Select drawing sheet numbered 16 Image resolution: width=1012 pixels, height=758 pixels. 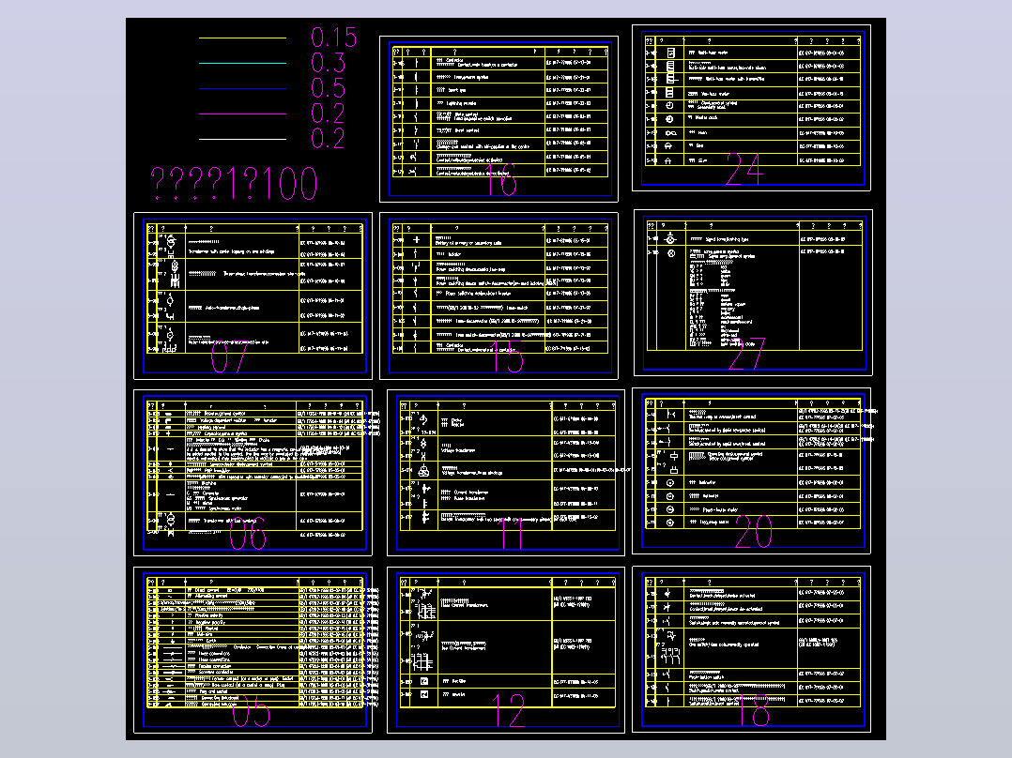click(498, 119)
